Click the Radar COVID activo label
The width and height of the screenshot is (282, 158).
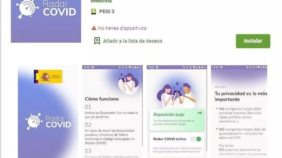point(170,139)
